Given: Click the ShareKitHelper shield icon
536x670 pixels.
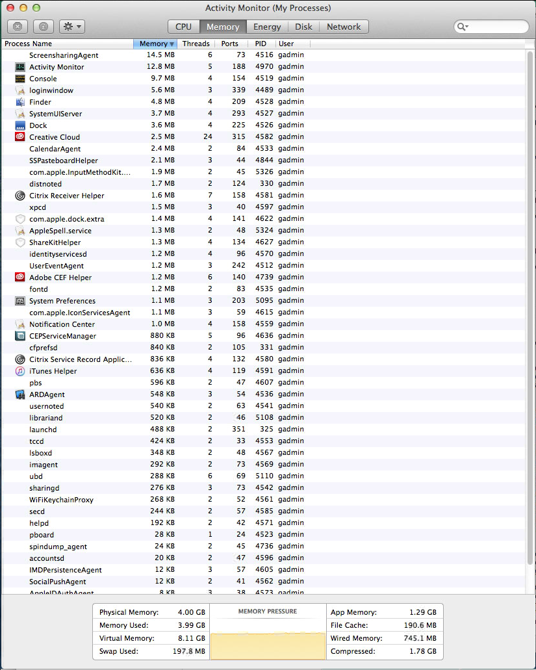Looking at the screenshot, I should [20, 242].
